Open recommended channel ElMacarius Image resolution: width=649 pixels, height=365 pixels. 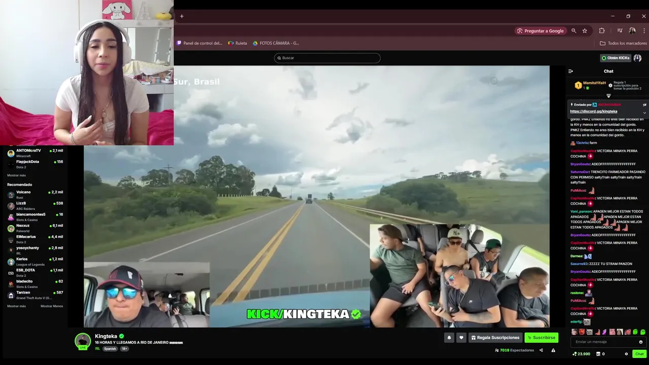(35, 239)
